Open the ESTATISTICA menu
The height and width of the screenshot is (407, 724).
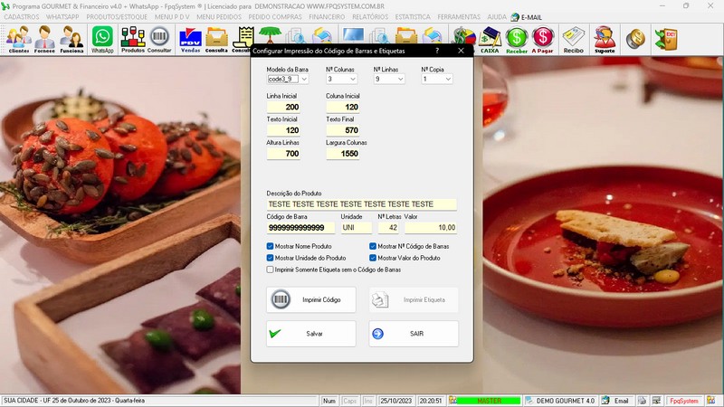point(413,17)
